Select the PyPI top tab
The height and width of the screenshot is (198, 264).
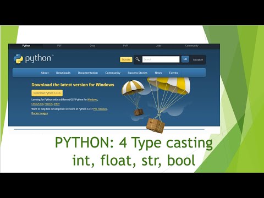tap(125, 46)
